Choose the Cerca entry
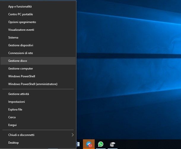Viewport: 181px width, 149px height. [x=38, y=117]
